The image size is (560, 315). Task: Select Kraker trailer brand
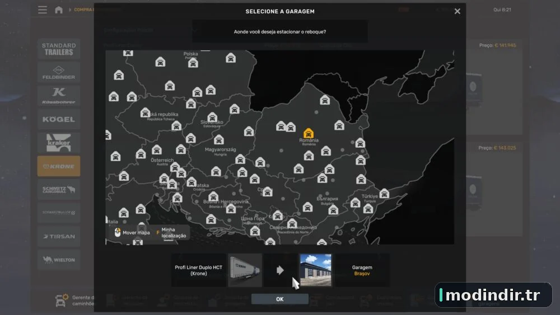[x=59, y=143]
